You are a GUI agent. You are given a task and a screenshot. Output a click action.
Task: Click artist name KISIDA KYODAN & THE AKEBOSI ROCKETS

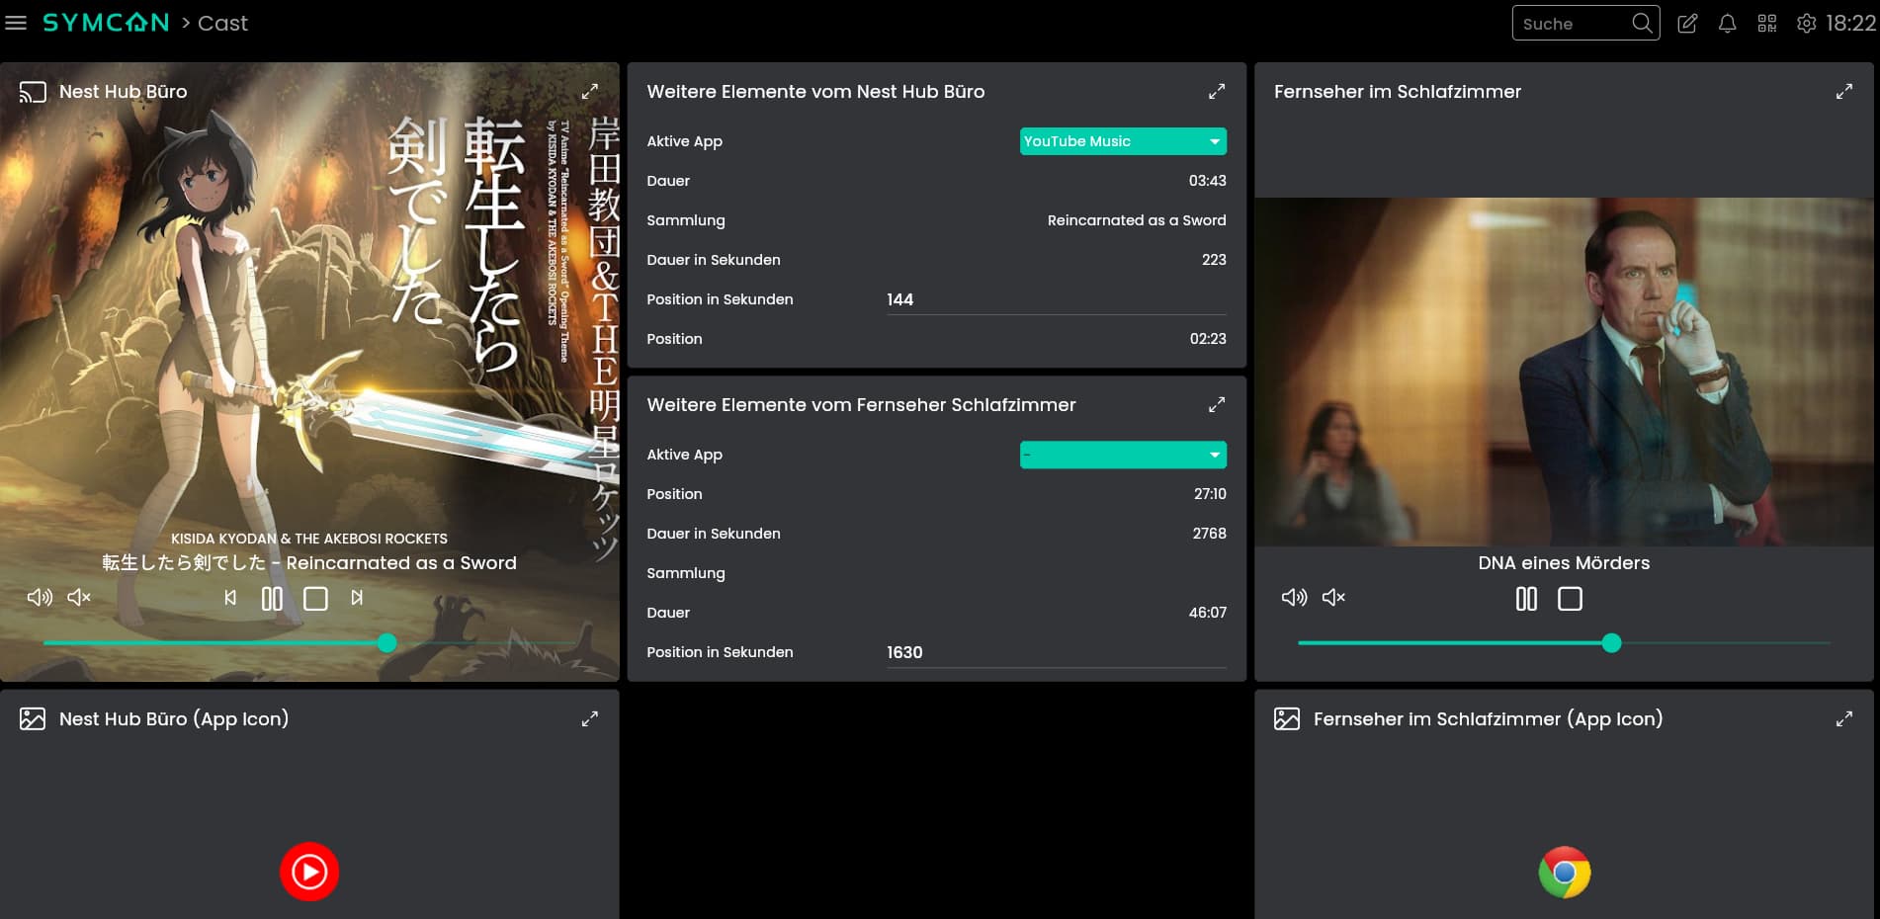point(309,539)
